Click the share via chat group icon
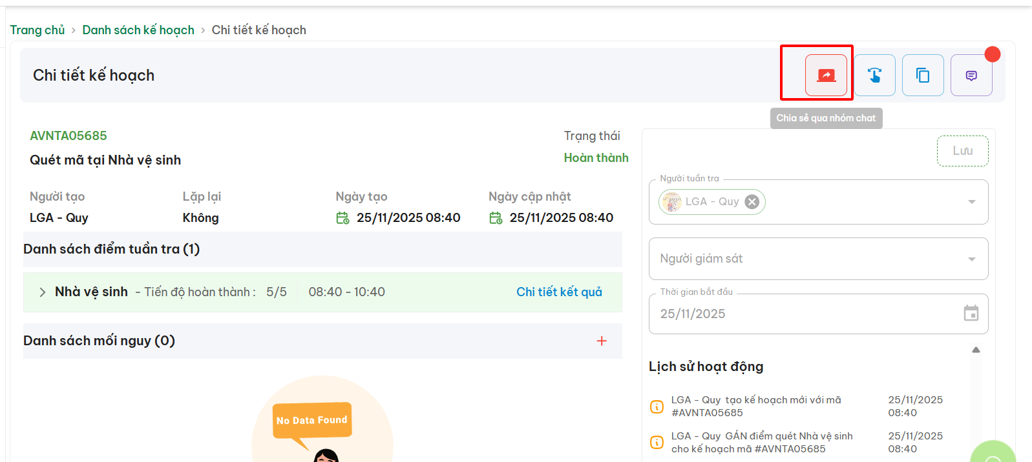The image size is (1032, 462). (x=825, y=75)
